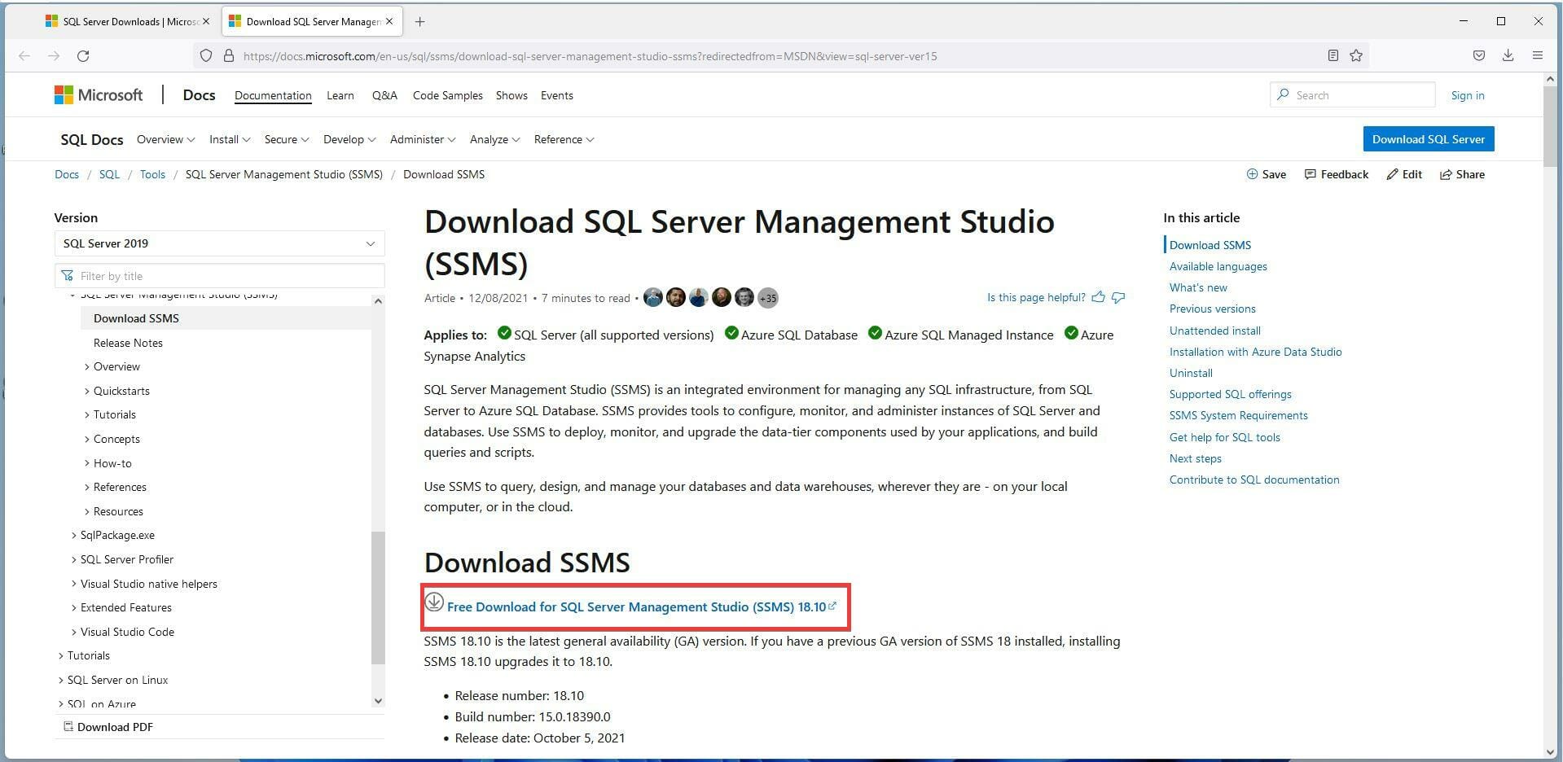Click the Download SQL Server button
The width and height of the screenshot is (1563, 762).
pos(1428,138)
